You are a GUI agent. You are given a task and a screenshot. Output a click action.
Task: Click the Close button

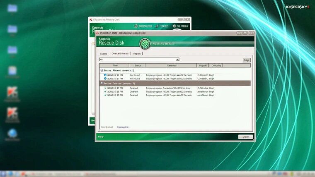click(245, 137)
